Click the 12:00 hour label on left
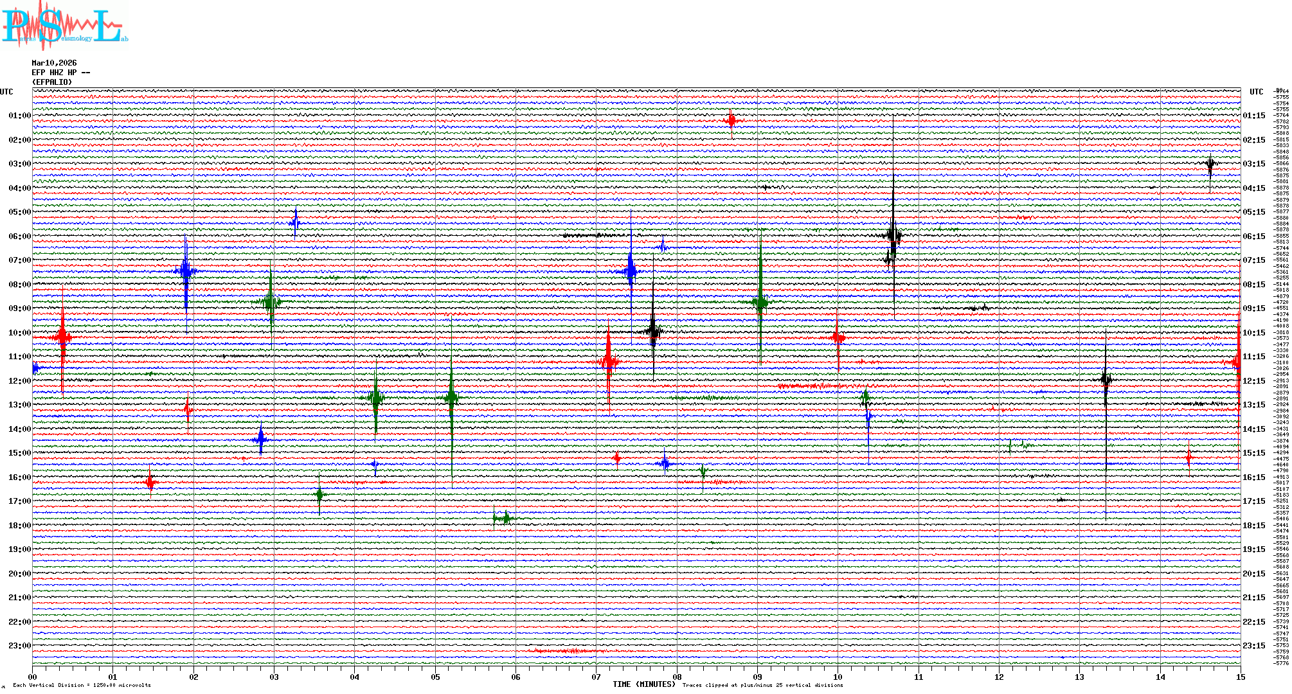The image size is (1292, 694). 19,381
